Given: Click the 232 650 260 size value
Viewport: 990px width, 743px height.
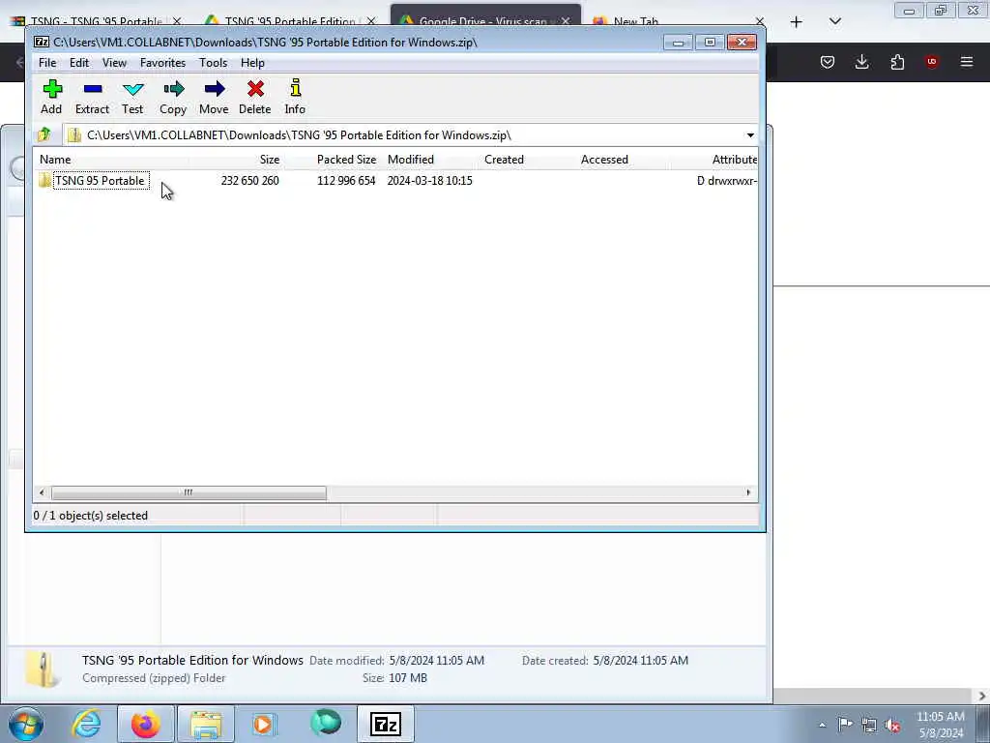Looking at the screenshot, I should coord(250,181).
